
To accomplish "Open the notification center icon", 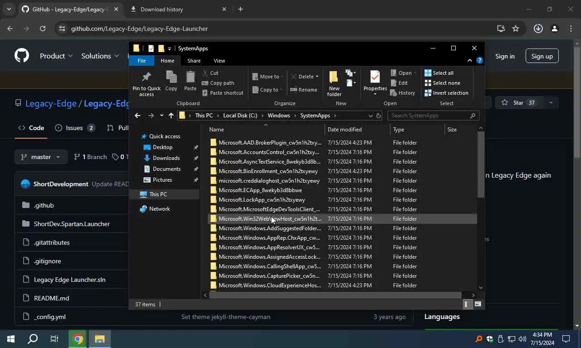I will pos(566,339).
